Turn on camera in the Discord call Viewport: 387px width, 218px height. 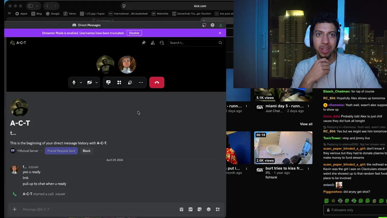click(89, 82)
